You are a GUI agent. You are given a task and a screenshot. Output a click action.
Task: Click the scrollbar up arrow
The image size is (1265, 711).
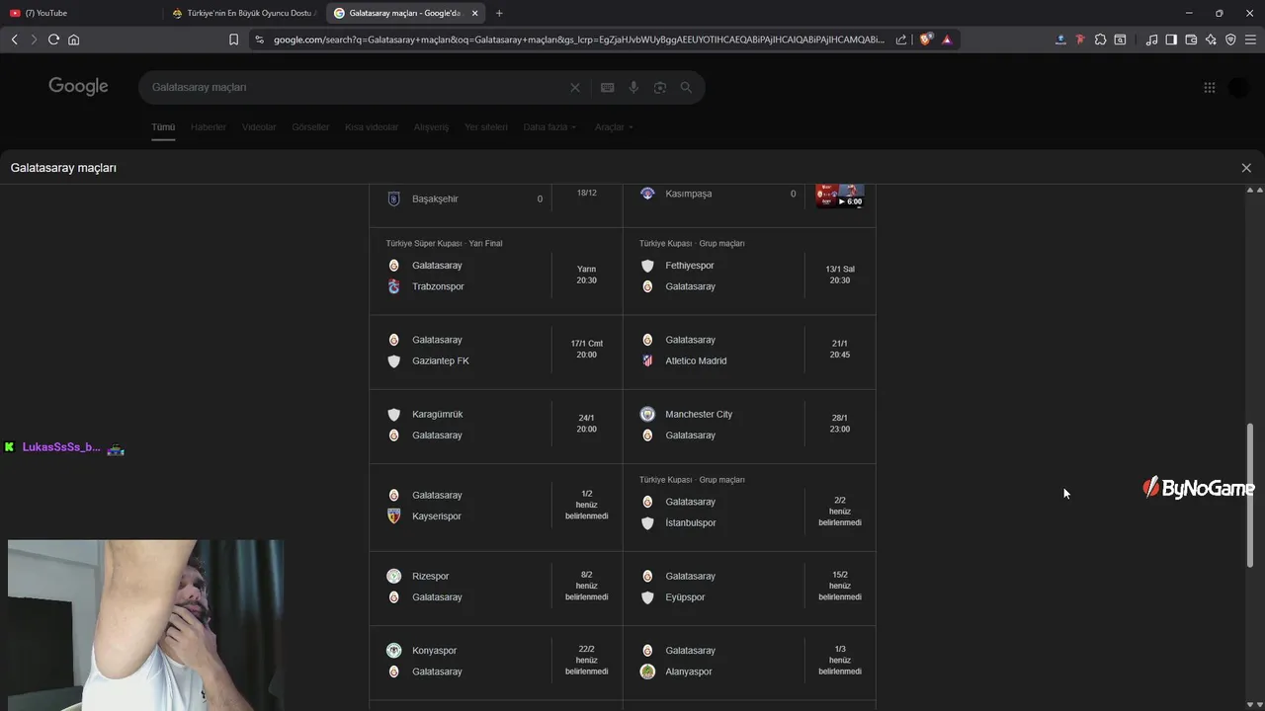click(1250, 190)
